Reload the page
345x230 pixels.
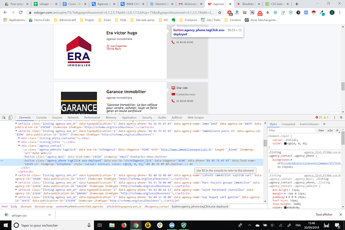point(20,12)
